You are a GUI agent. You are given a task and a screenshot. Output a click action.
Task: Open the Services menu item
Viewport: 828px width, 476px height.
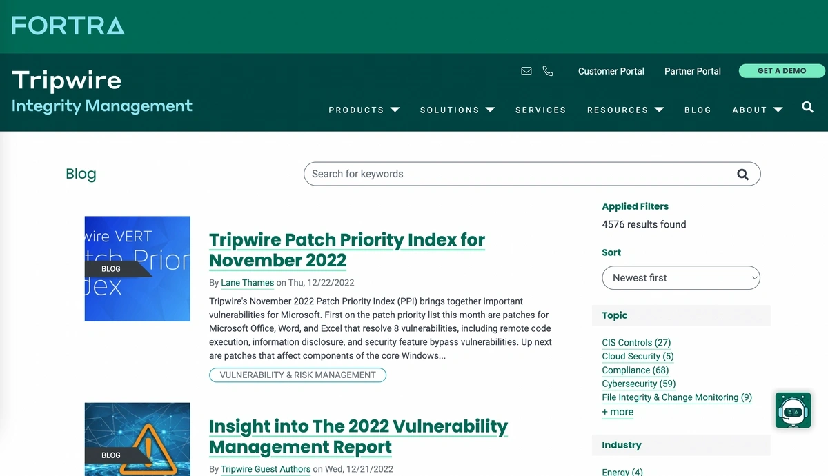[x=540, y=110]
